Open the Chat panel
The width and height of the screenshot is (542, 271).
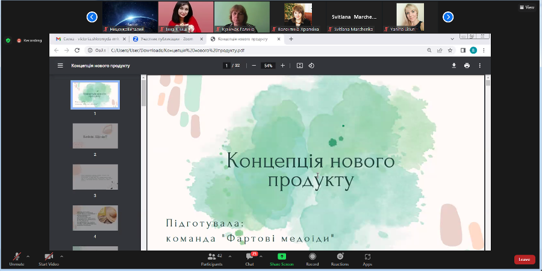(249, 258)
